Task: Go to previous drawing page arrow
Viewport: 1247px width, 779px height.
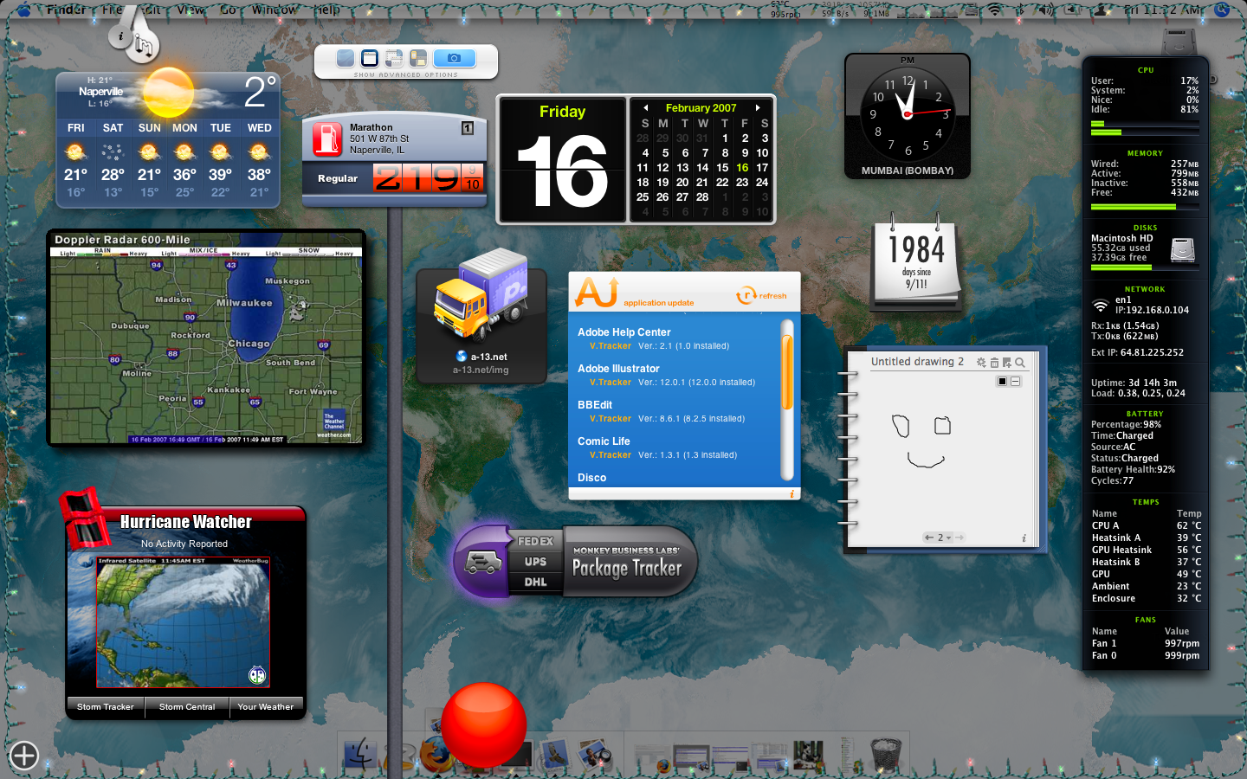Action: (x=928, y=538)
